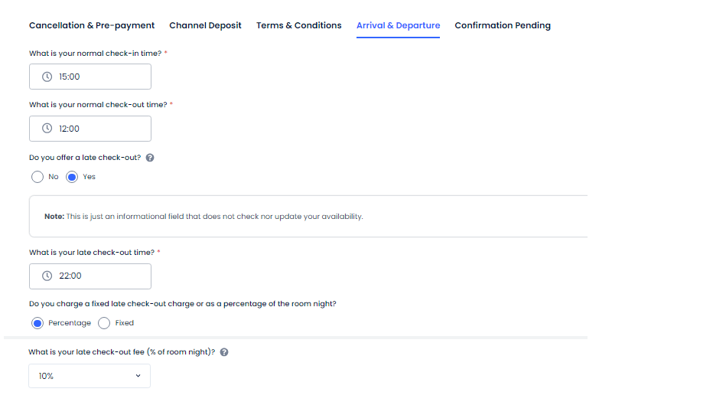View the Confirmation Pending tab
This screenshot has width=726, height=405.
[x=502, y=25]
